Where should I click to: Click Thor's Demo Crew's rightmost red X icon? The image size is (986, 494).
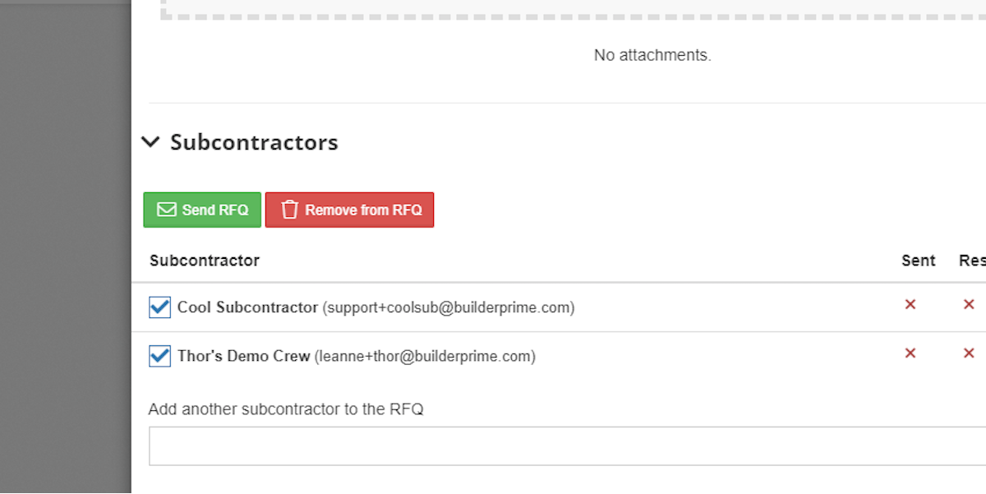tap(969, 353)
